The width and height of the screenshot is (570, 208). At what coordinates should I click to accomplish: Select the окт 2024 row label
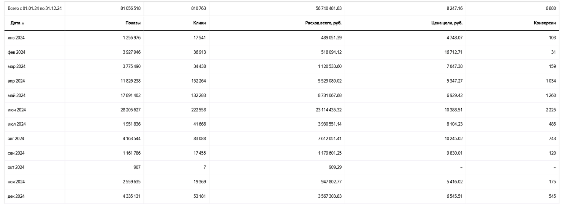click(16, 167)
